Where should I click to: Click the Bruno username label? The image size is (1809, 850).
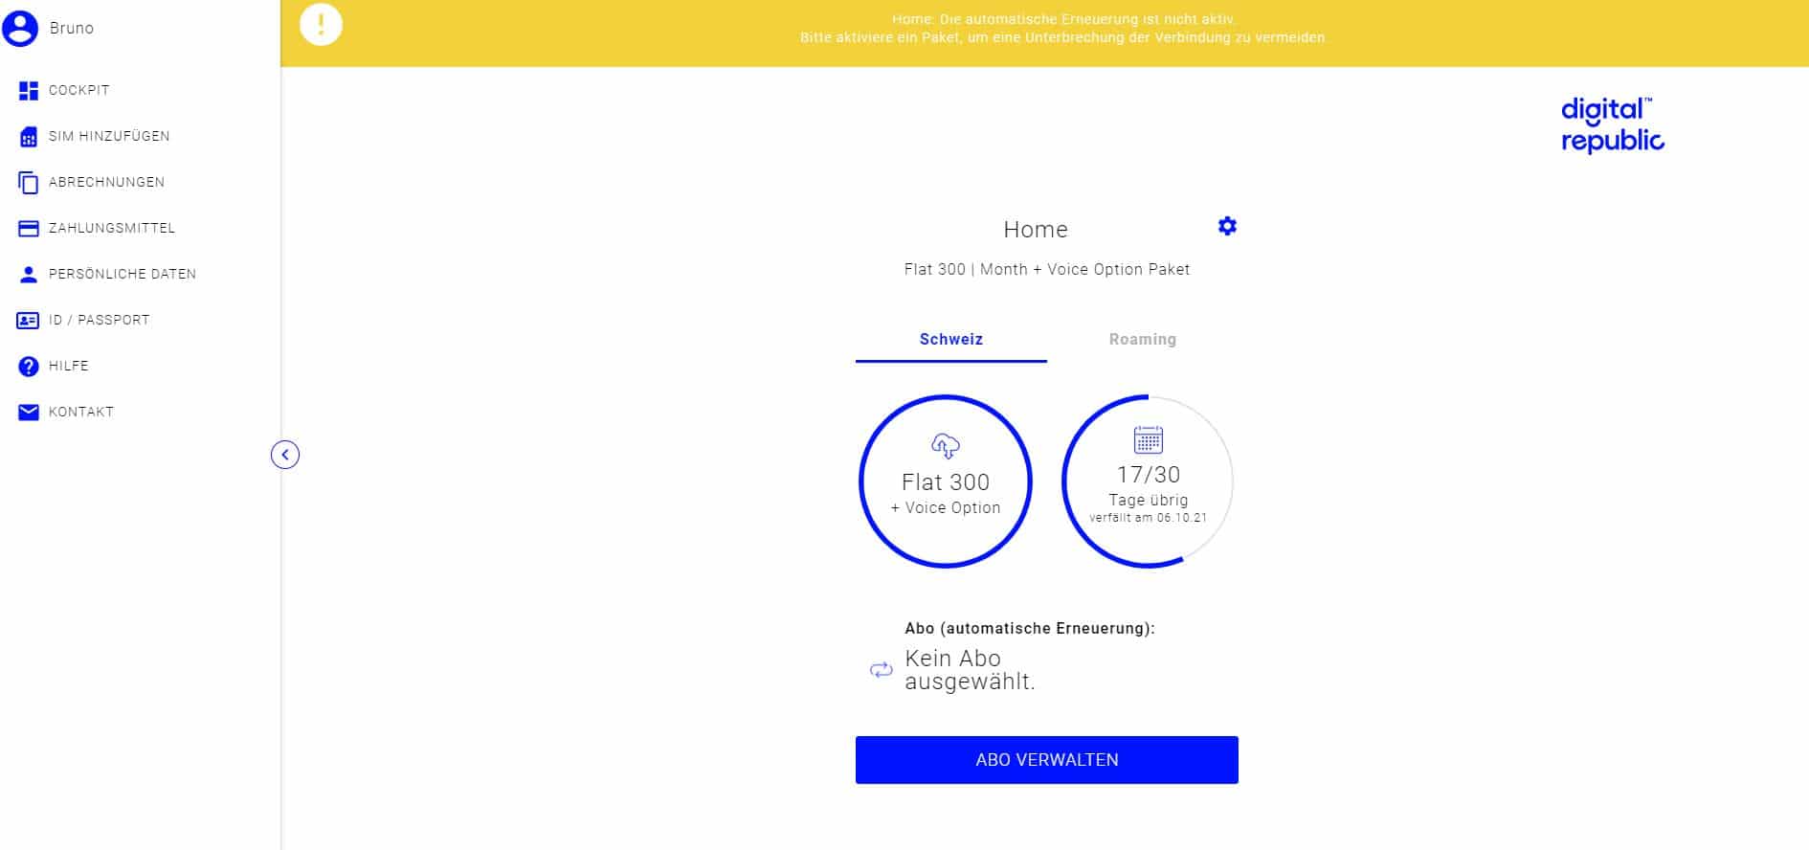pyautogui.click(x=72, y=29)
